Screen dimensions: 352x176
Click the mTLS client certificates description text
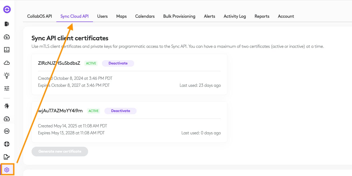pyautogui.click(x=178, y=46)
